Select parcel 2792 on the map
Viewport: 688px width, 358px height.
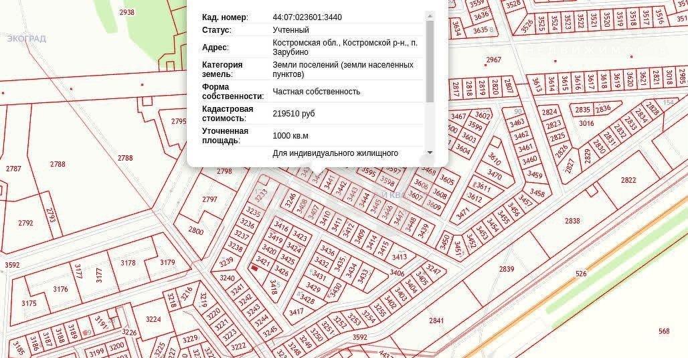point(25,223)
